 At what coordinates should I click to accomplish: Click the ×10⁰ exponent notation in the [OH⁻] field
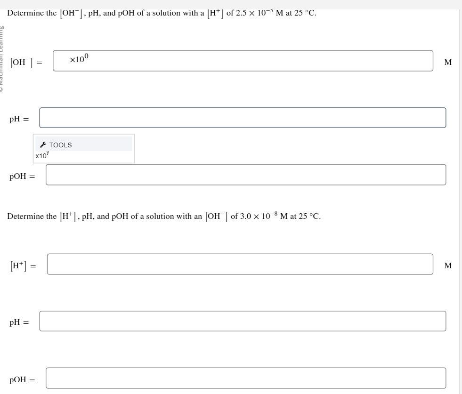coord(79,59)
